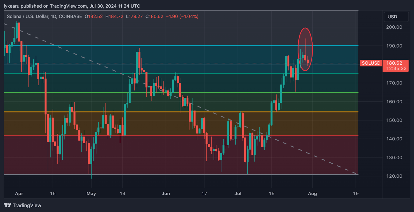Click the 140.00 price axis label
414x212 pixels.
point(394,139)
